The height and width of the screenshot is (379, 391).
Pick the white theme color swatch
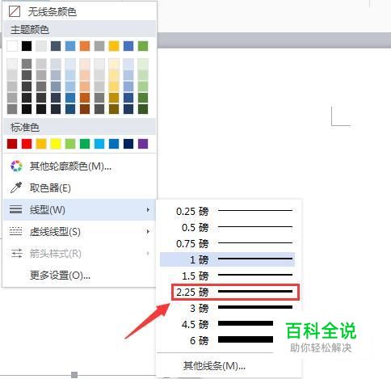(x=12, y=46)
